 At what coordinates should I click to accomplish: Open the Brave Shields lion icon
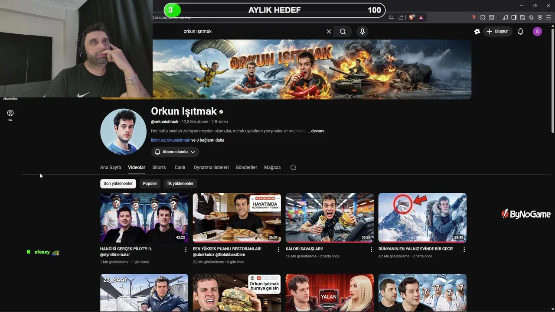pos(412,17)
